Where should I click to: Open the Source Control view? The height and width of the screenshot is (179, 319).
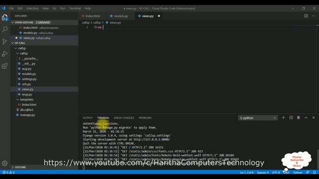click(x=4, y=42)
